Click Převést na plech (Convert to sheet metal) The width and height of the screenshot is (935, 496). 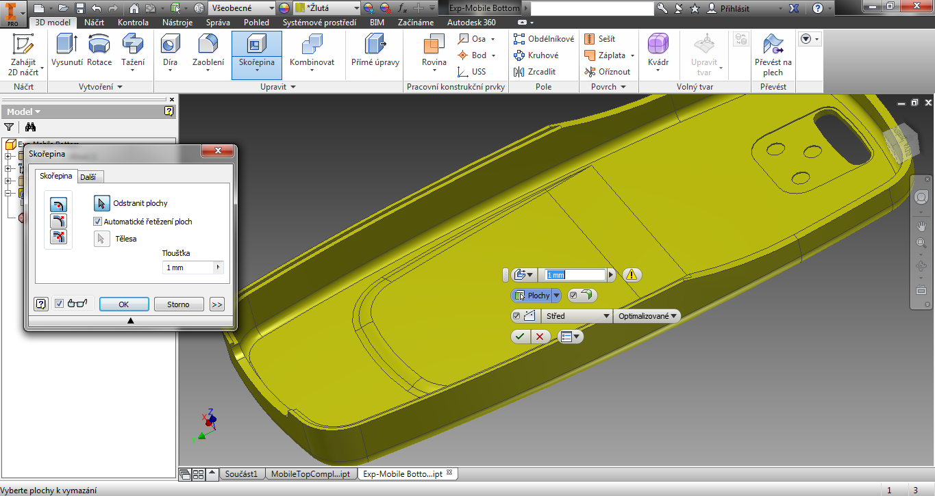773,55
